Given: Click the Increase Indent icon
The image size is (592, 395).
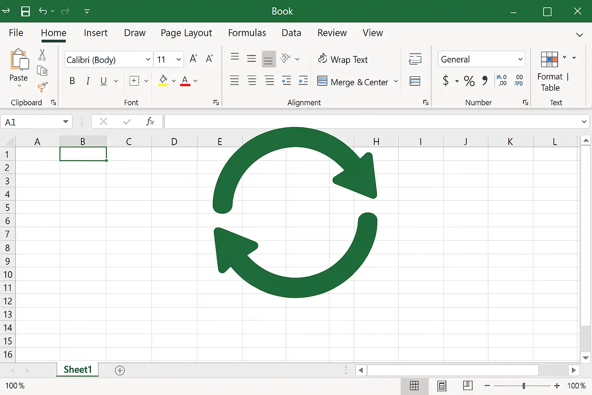Looking at the screenshot, I should (x=303, y=81).
